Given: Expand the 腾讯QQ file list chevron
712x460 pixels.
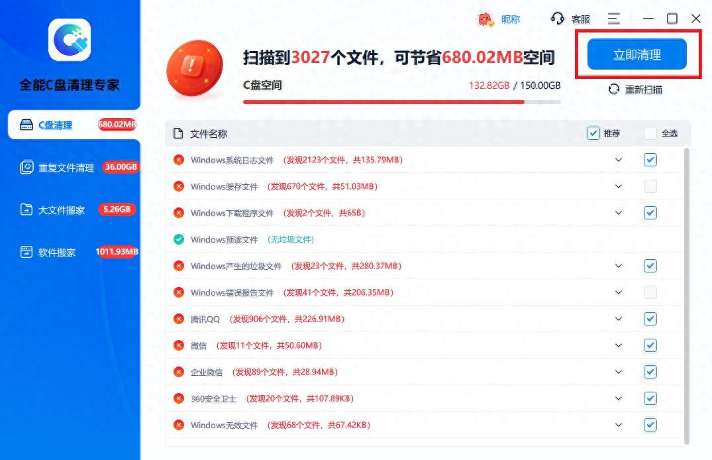Looking at the screenshot, I should coord(619,319).
